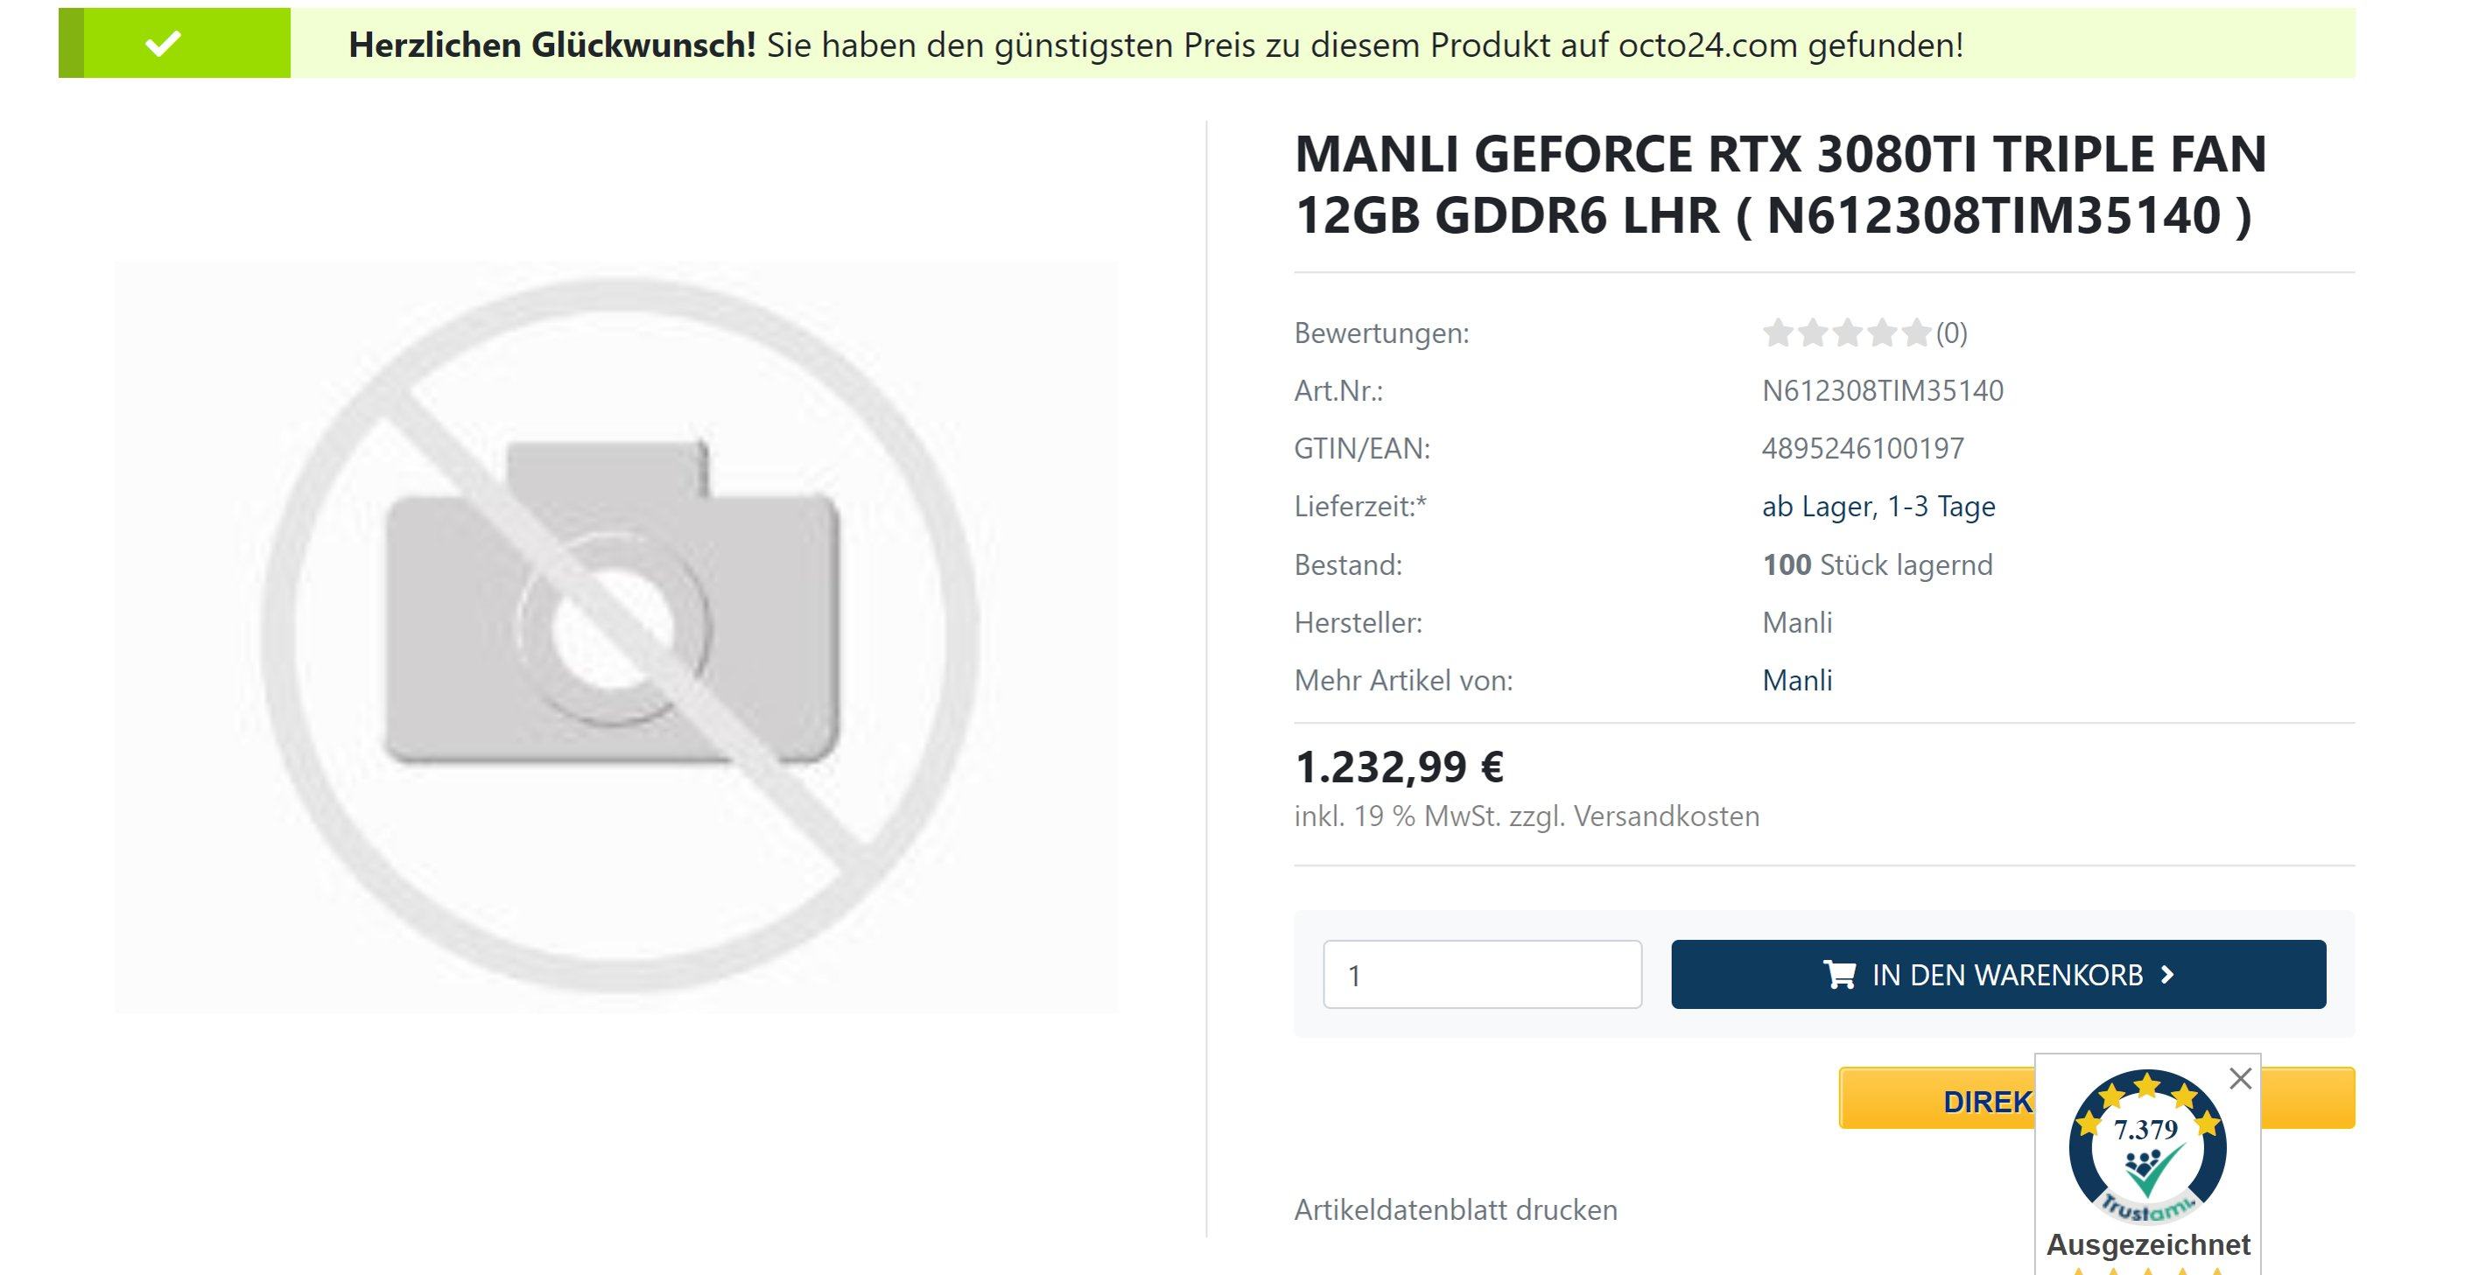
Task: Focus the quantity input field
Action: [1482, 974]
